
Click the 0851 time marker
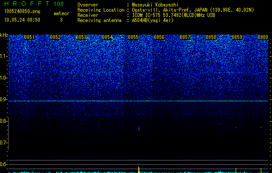coord(29,37)
